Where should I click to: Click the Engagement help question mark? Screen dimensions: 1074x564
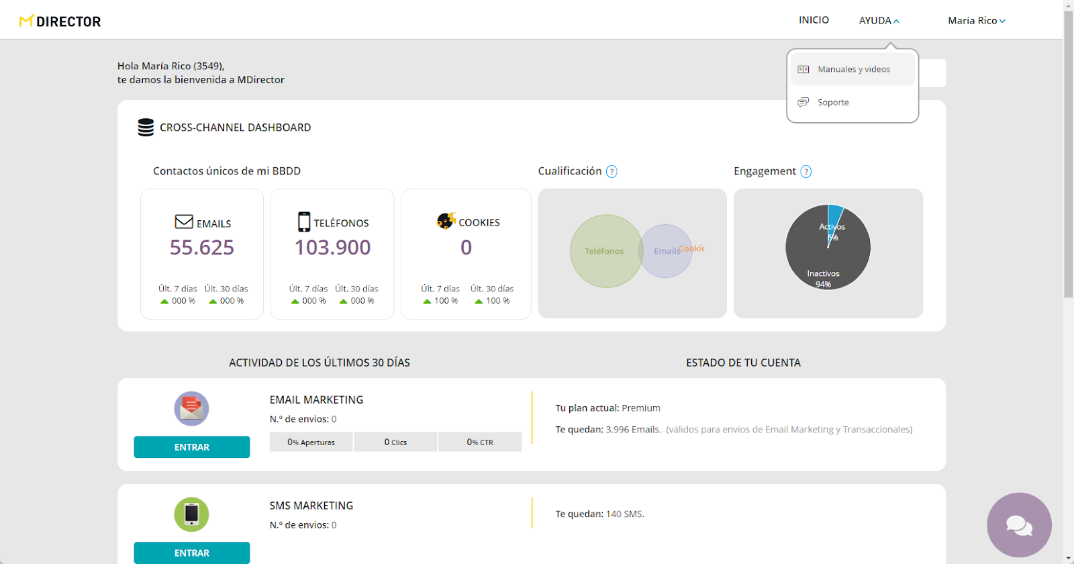tap(806, 172)
